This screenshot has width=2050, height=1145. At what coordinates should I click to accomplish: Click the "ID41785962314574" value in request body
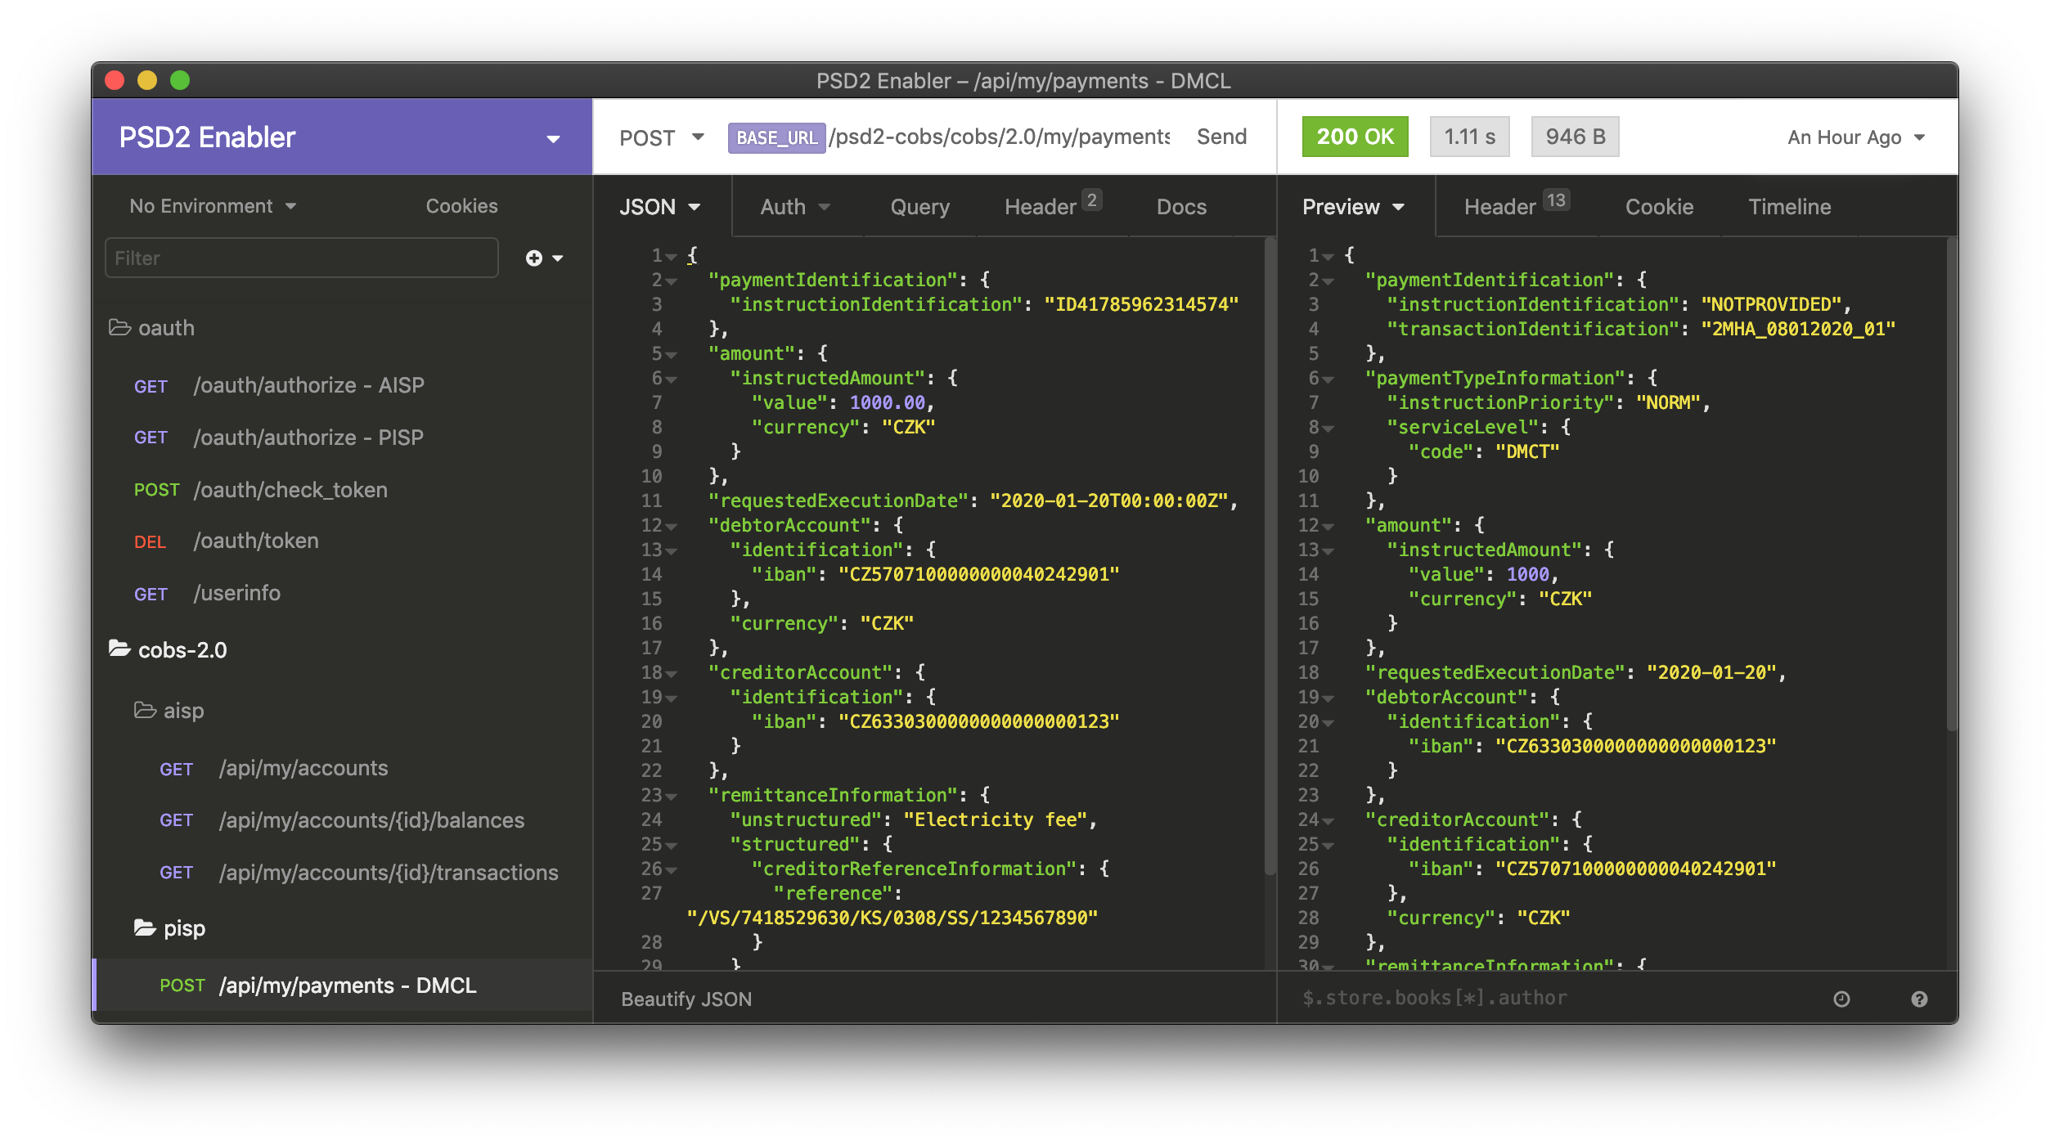click(x=1142, y=305)
